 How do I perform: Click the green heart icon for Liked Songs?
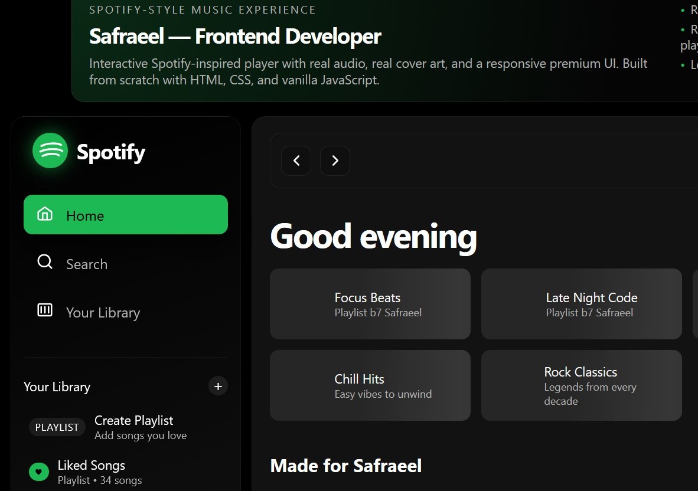pyautogui.click(x=38, y=472)
